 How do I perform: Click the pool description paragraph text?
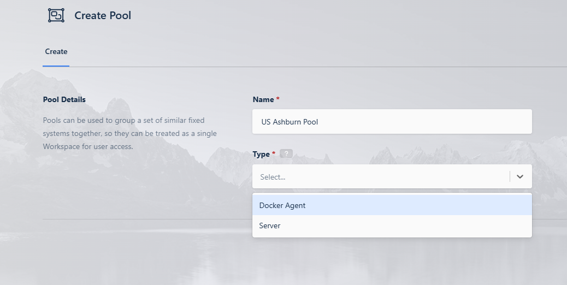(x=130, y=133)
